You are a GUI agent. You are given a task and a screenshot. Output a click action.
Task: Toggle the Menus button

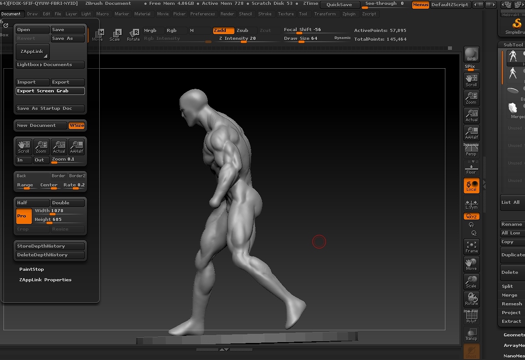(x=420, y=5)
